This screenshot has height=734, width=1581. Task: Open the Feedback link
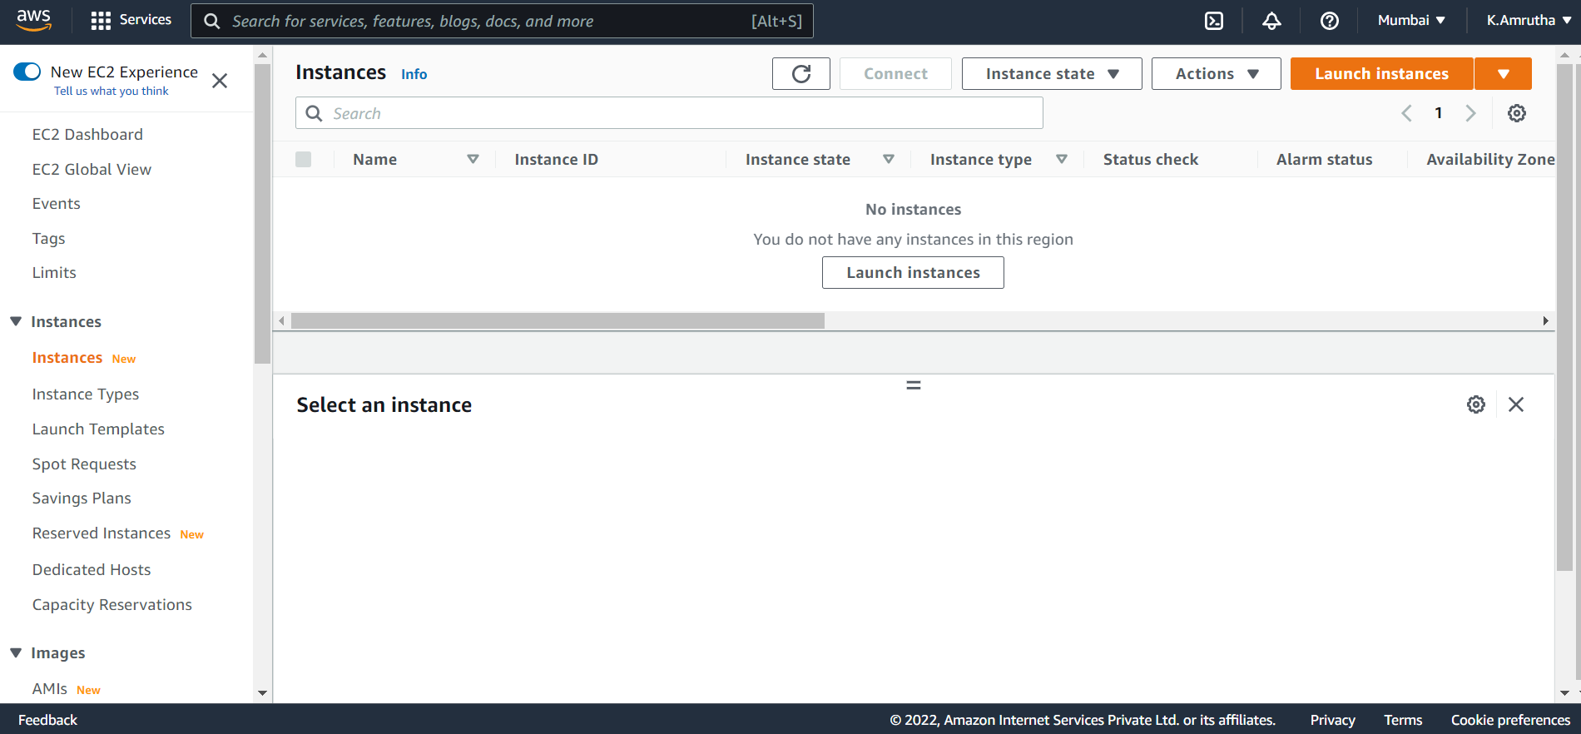(x=47, y=720)
